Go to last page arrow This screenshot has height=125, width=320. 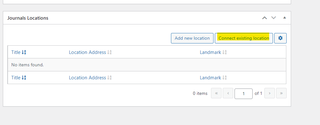point(282,93)
